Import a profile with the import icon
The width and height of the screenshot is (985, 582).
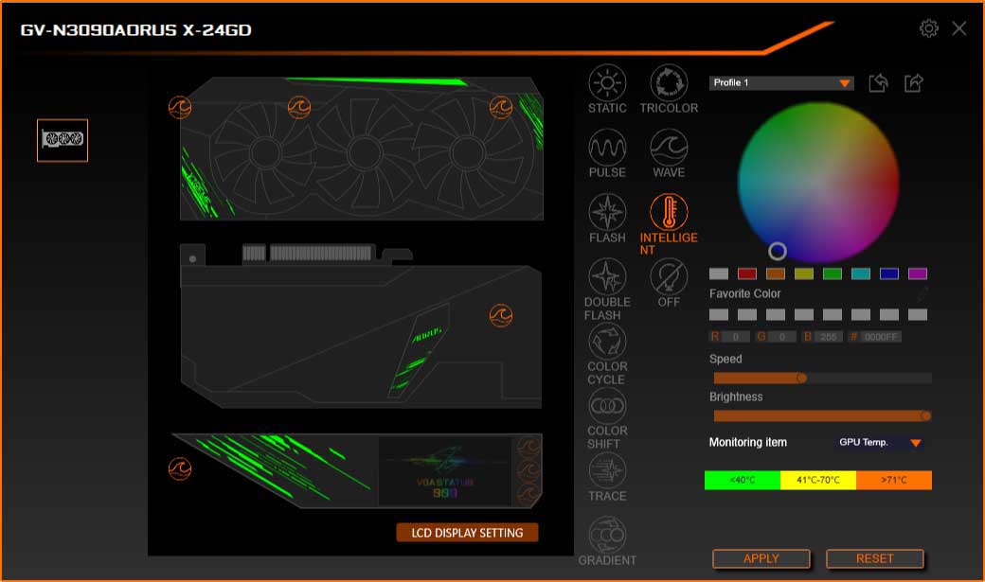878,83
